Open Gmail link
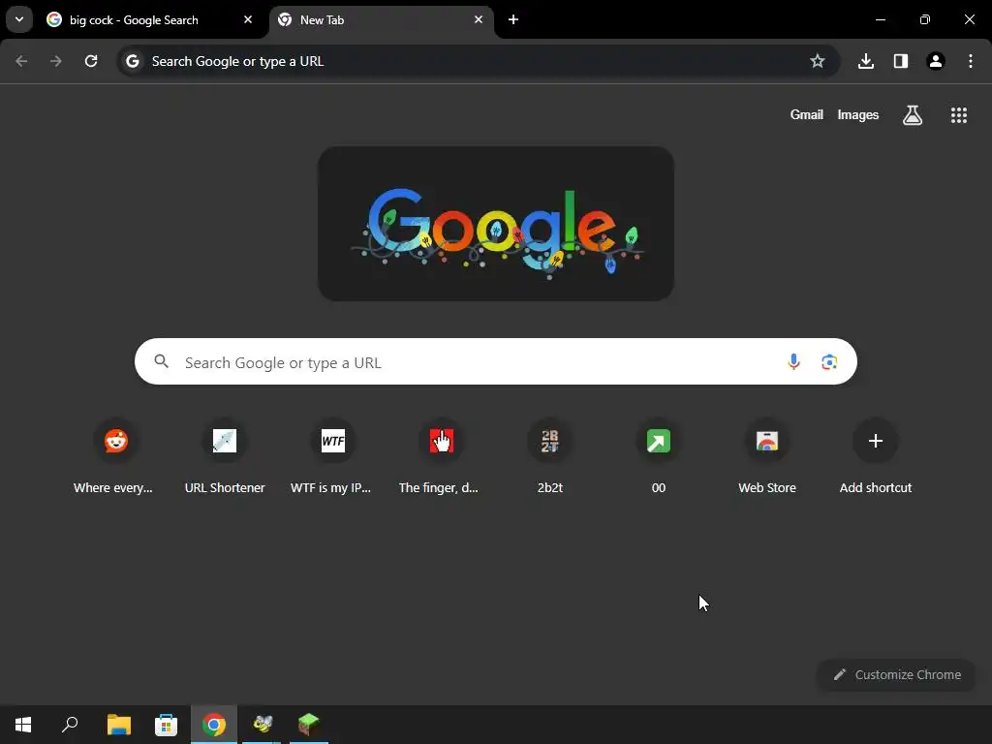 pos(807,114)
